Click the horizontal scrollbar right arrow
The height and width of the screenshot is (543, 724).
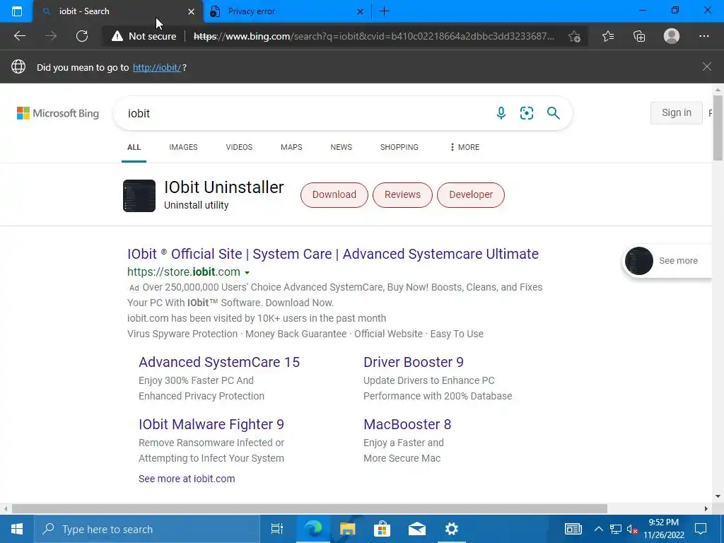click(706, 508)
